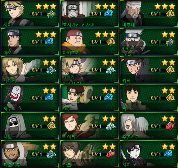Viewport: 178px width, 168px height.
Task: Select the 텐텐 character card
Action: [x=89, y=98]
